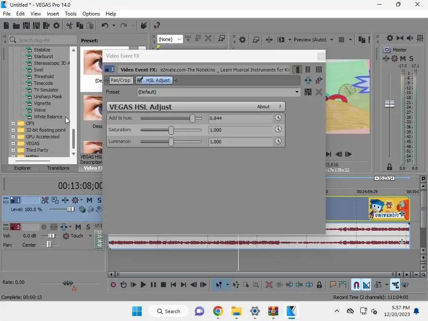Image resolution: width=428 pixels, height=321 pixels.
Task: Expand the 32-bit floating point folder
Action: (x=13, y=130)
